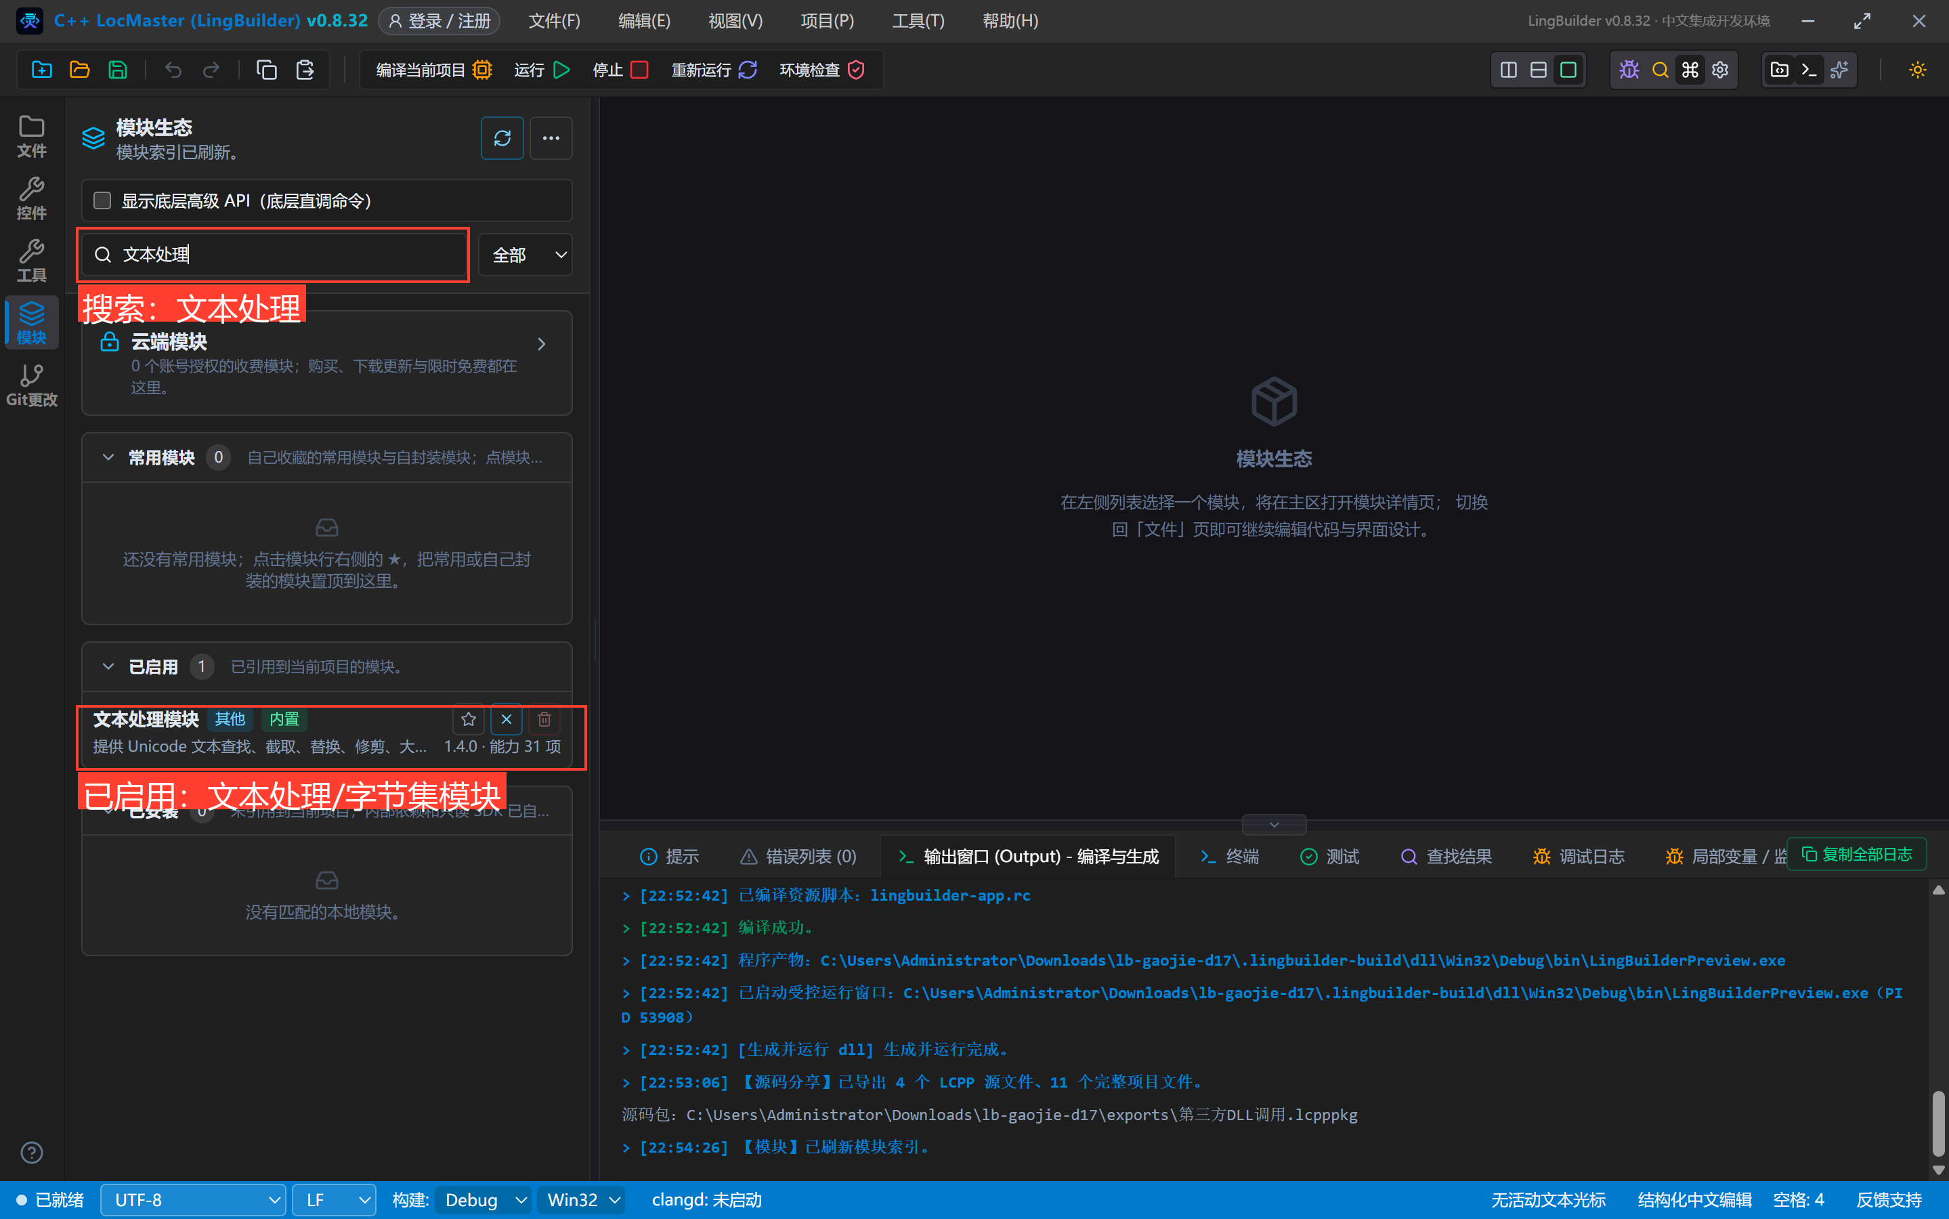Disable 文本处理模块 with the X button
Image resolution: width=1949 pixels, height=1219 pixels.
(x=506, y=719)
